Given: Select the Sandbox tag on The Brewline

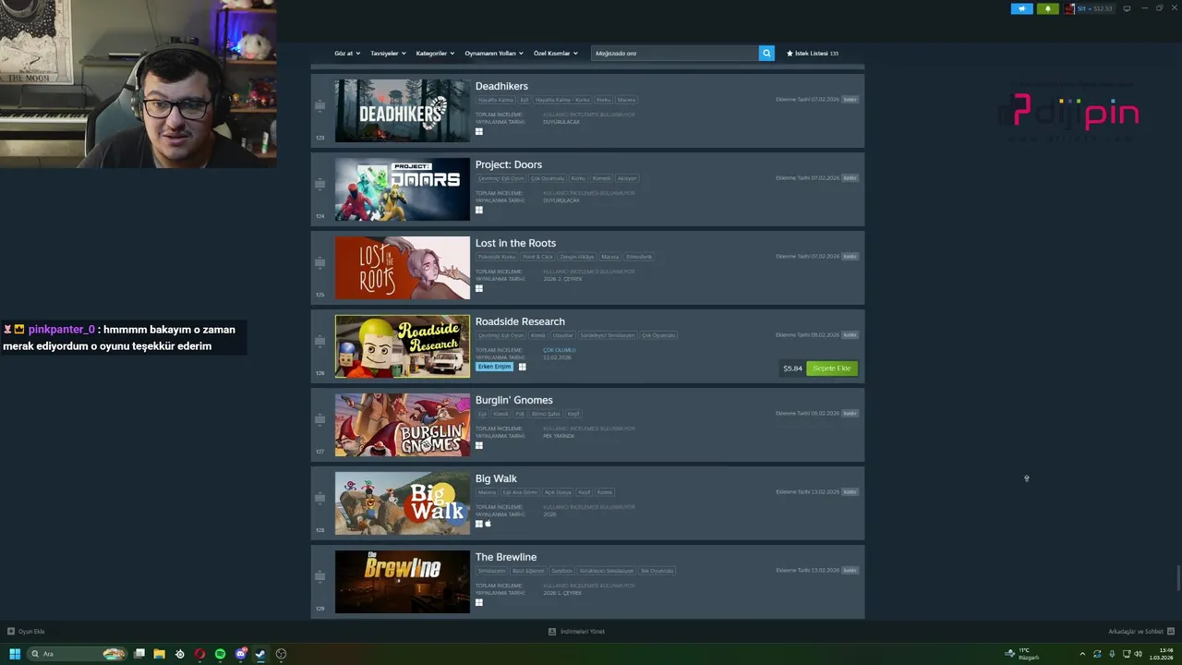Looking at the screenshot, I should (x=562, y=571).
